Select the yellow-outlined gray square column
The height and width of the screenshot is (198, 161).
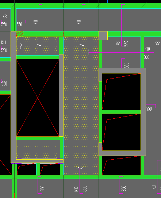103,35
